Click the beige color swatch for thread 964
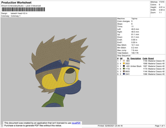Image resolution: width=166 pixels, height=128 pixels. click(x=124, y=61)
